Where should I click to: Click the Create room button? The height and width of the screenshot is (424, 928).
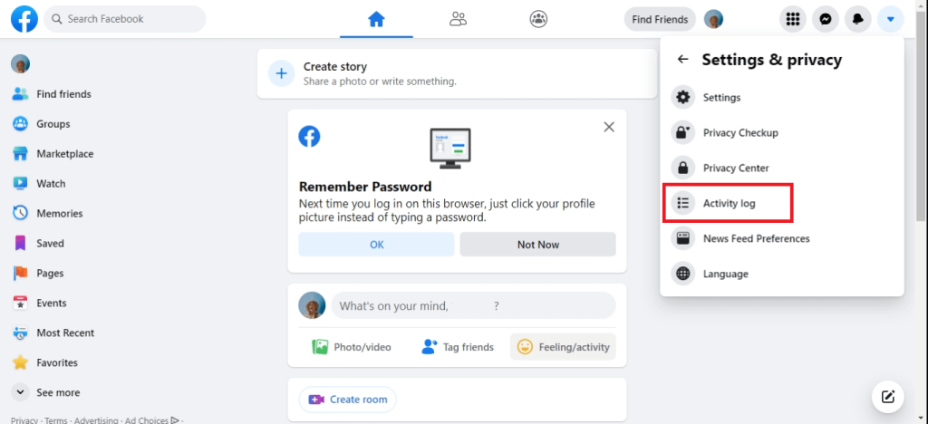click(347, 400)
